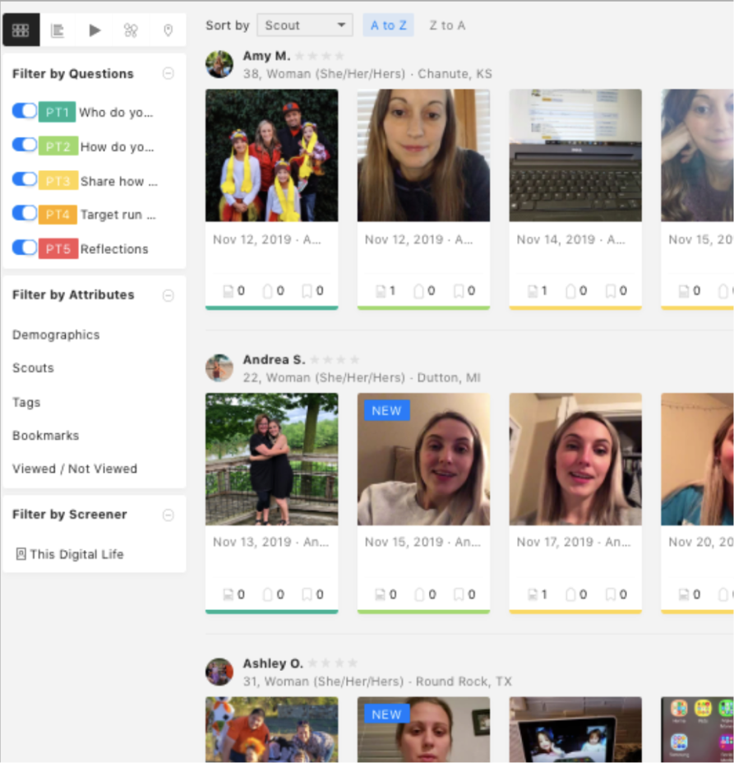Click notes icon on Amy's Nov 12 selfie entry
734x763 pixels.
(x=381, y=291)
